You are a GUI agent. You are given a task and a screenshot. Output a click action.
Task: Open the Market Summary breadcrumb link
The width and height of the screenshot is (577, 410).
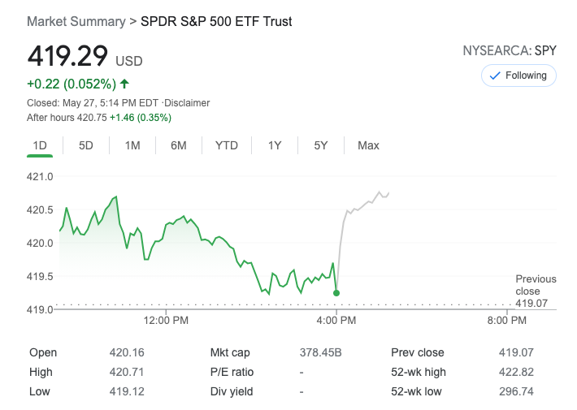coord(76,21)
